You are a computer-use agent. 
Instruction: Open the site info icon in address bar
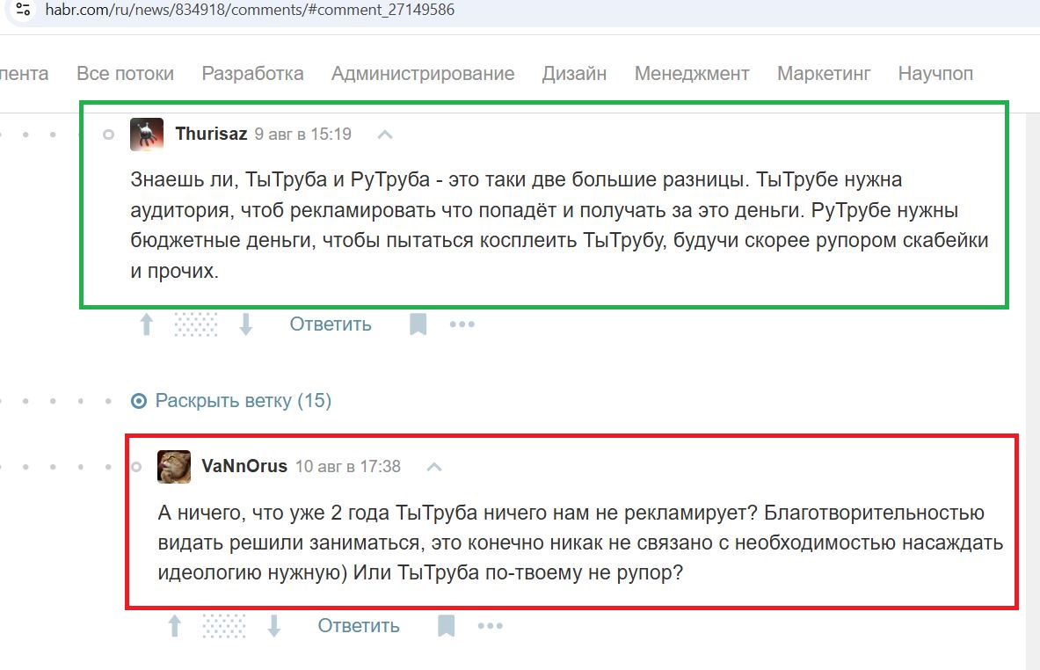[x=23, y=10]
